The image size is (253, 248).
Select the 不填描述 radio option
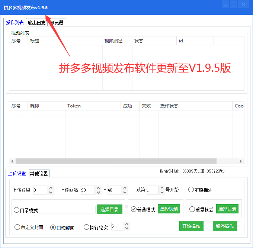[x=200, y=190]
